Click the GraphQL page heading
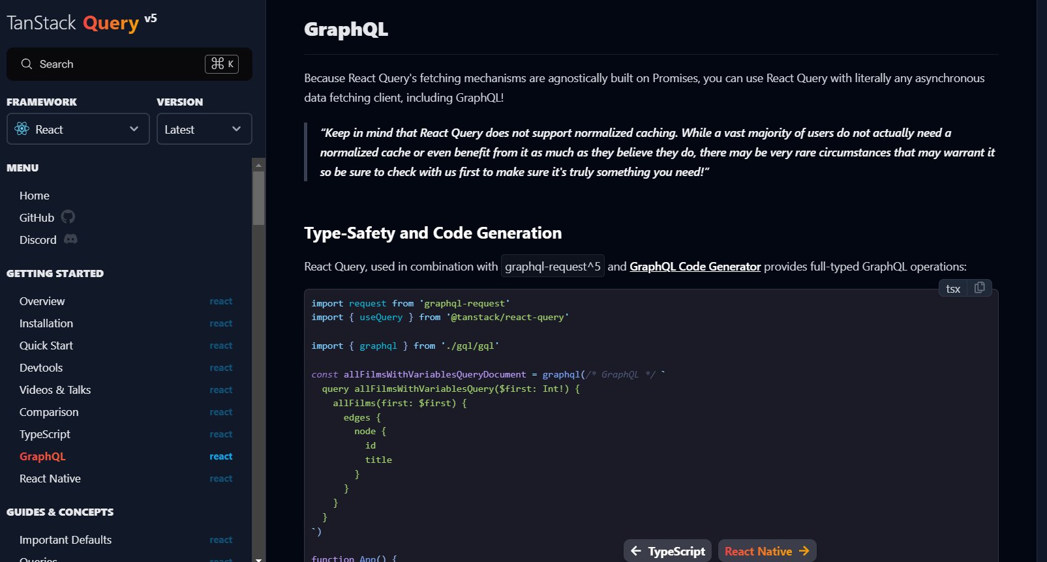Screen dimensions: 1047x562 tap(346, 29)
